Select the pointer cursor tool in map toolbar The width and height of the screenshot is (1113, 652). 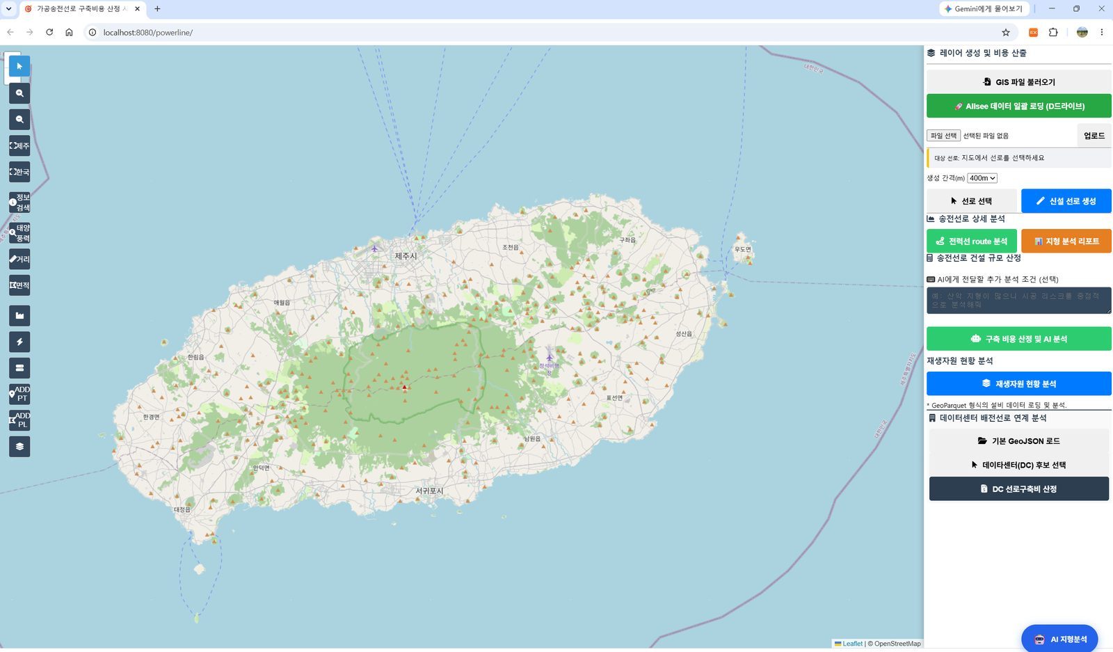19,66
